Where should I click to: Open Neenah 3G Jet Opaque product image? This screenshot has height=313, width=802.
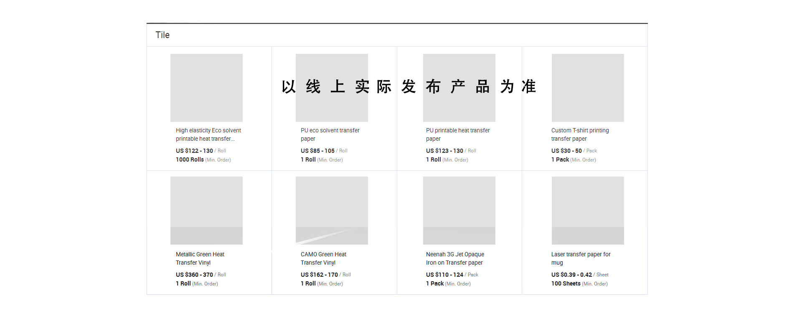[459, 210]
